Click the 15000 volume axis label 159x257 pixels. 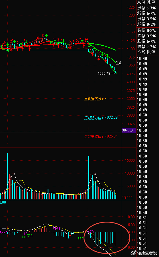click(130, 161)
